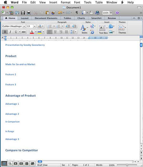Open the highlight color dropdown arrow
143x167 pixels.
click(x=43, y=32)
